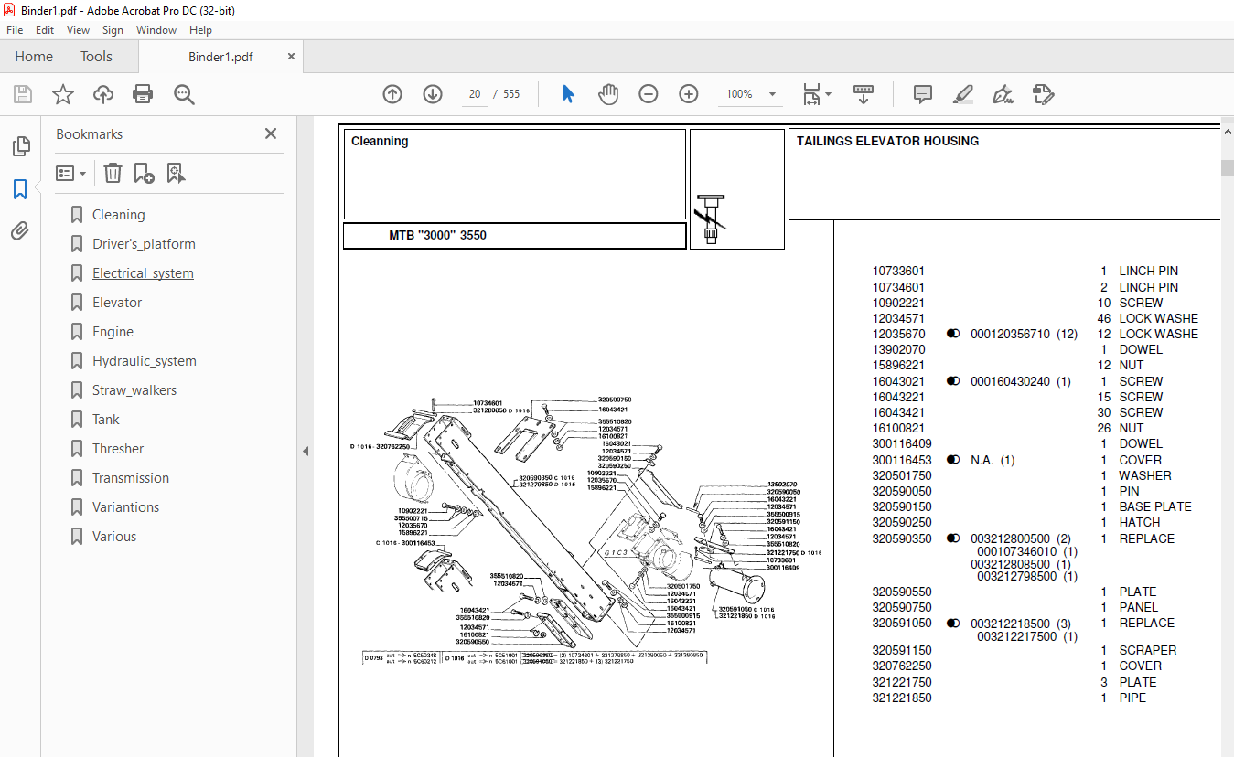The image size is (1234, 757).
Task: Select the highlight text pen tool
Action: 962,94
